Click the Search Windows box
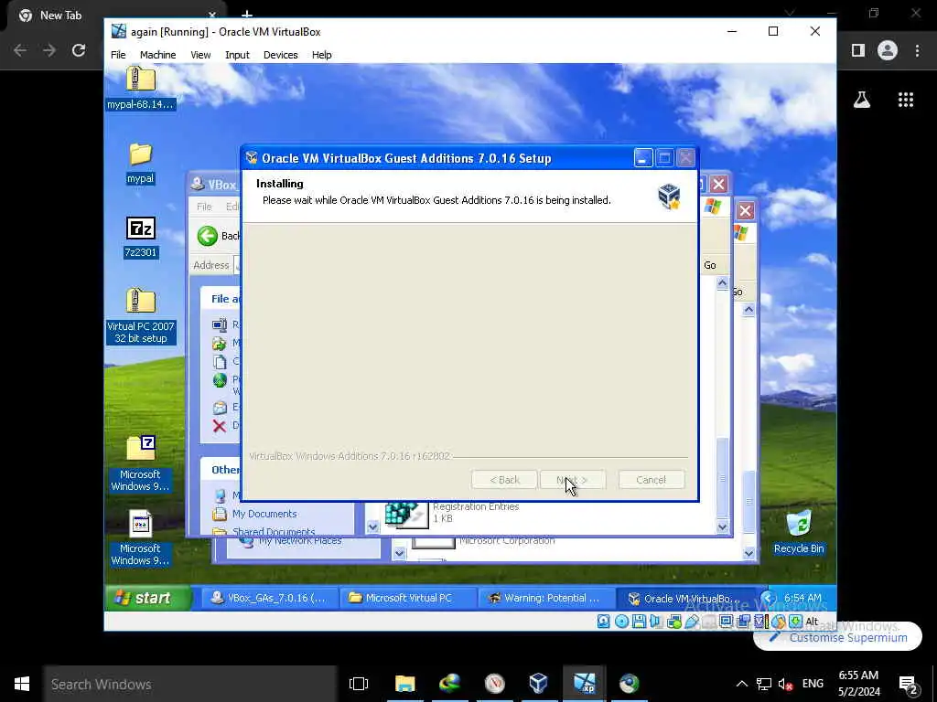Viewport: 937px width, 702px height. coord(190,684)
